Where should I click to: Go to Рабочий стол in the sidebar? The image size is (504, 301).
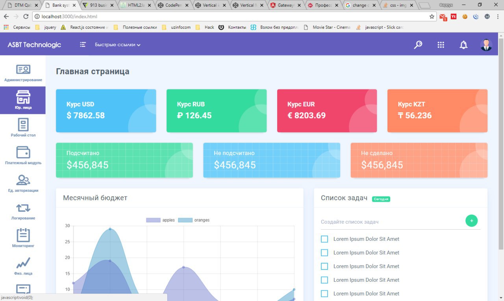[23, 128]
